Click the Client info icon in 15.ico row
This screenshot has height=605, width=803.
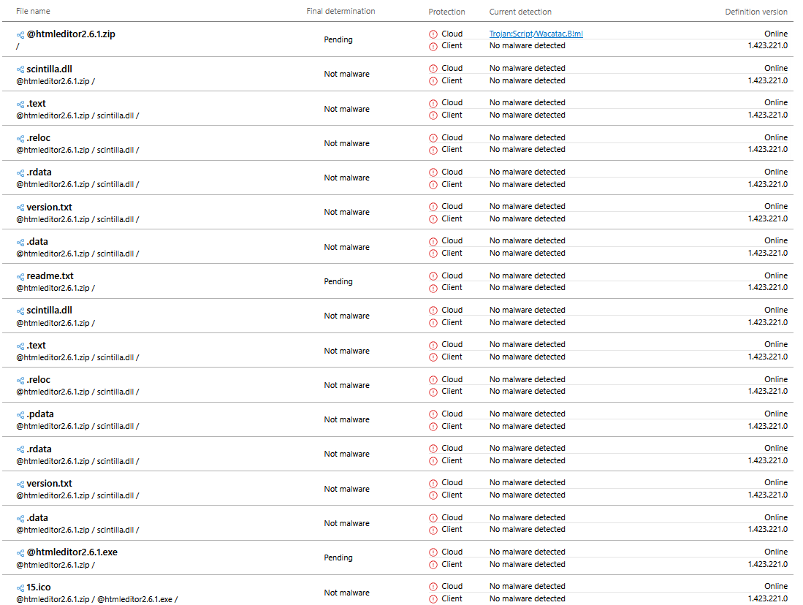tap(433, 599)
